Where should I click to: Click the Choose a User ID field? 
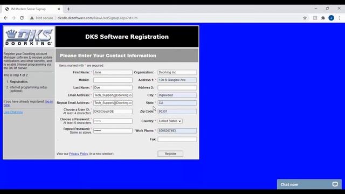pos(113,112)
